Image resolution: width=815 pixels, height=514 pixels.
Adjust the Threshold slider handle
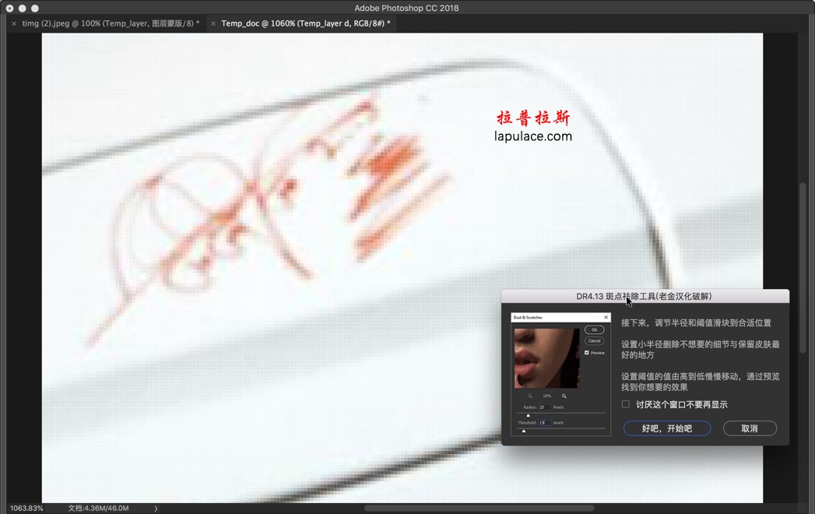coord(524,431)
